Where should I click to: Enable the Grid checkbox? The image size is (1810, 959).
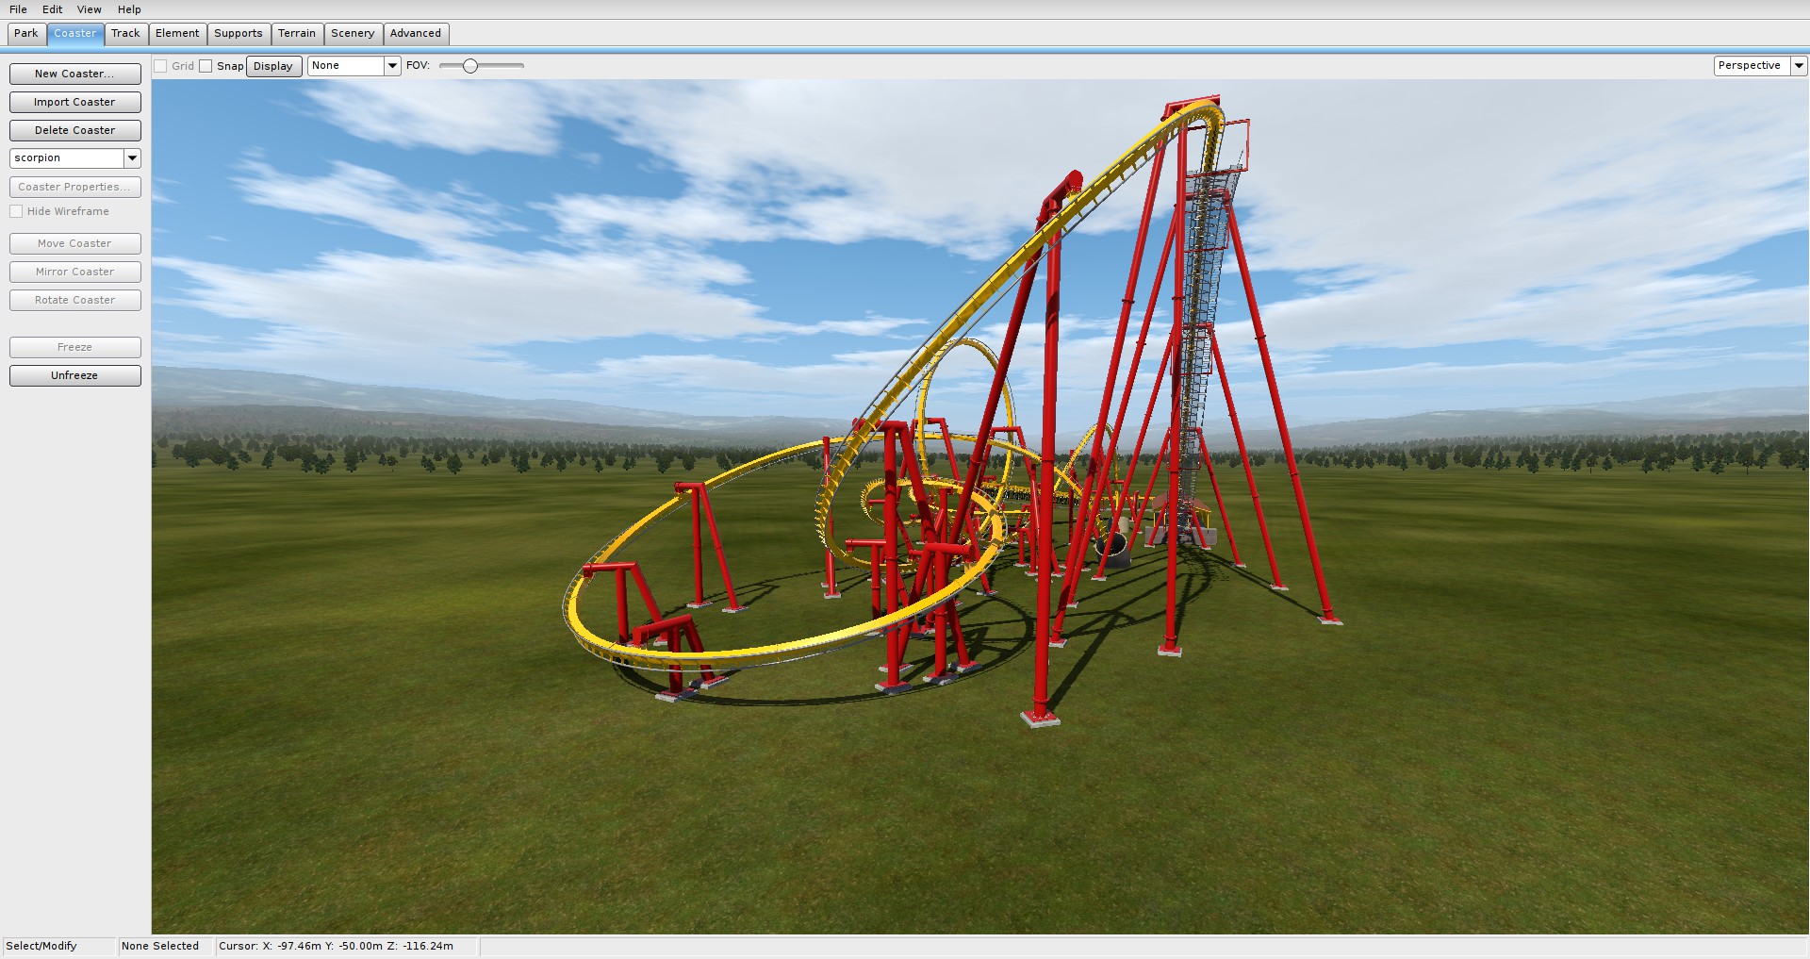point(160,66)
